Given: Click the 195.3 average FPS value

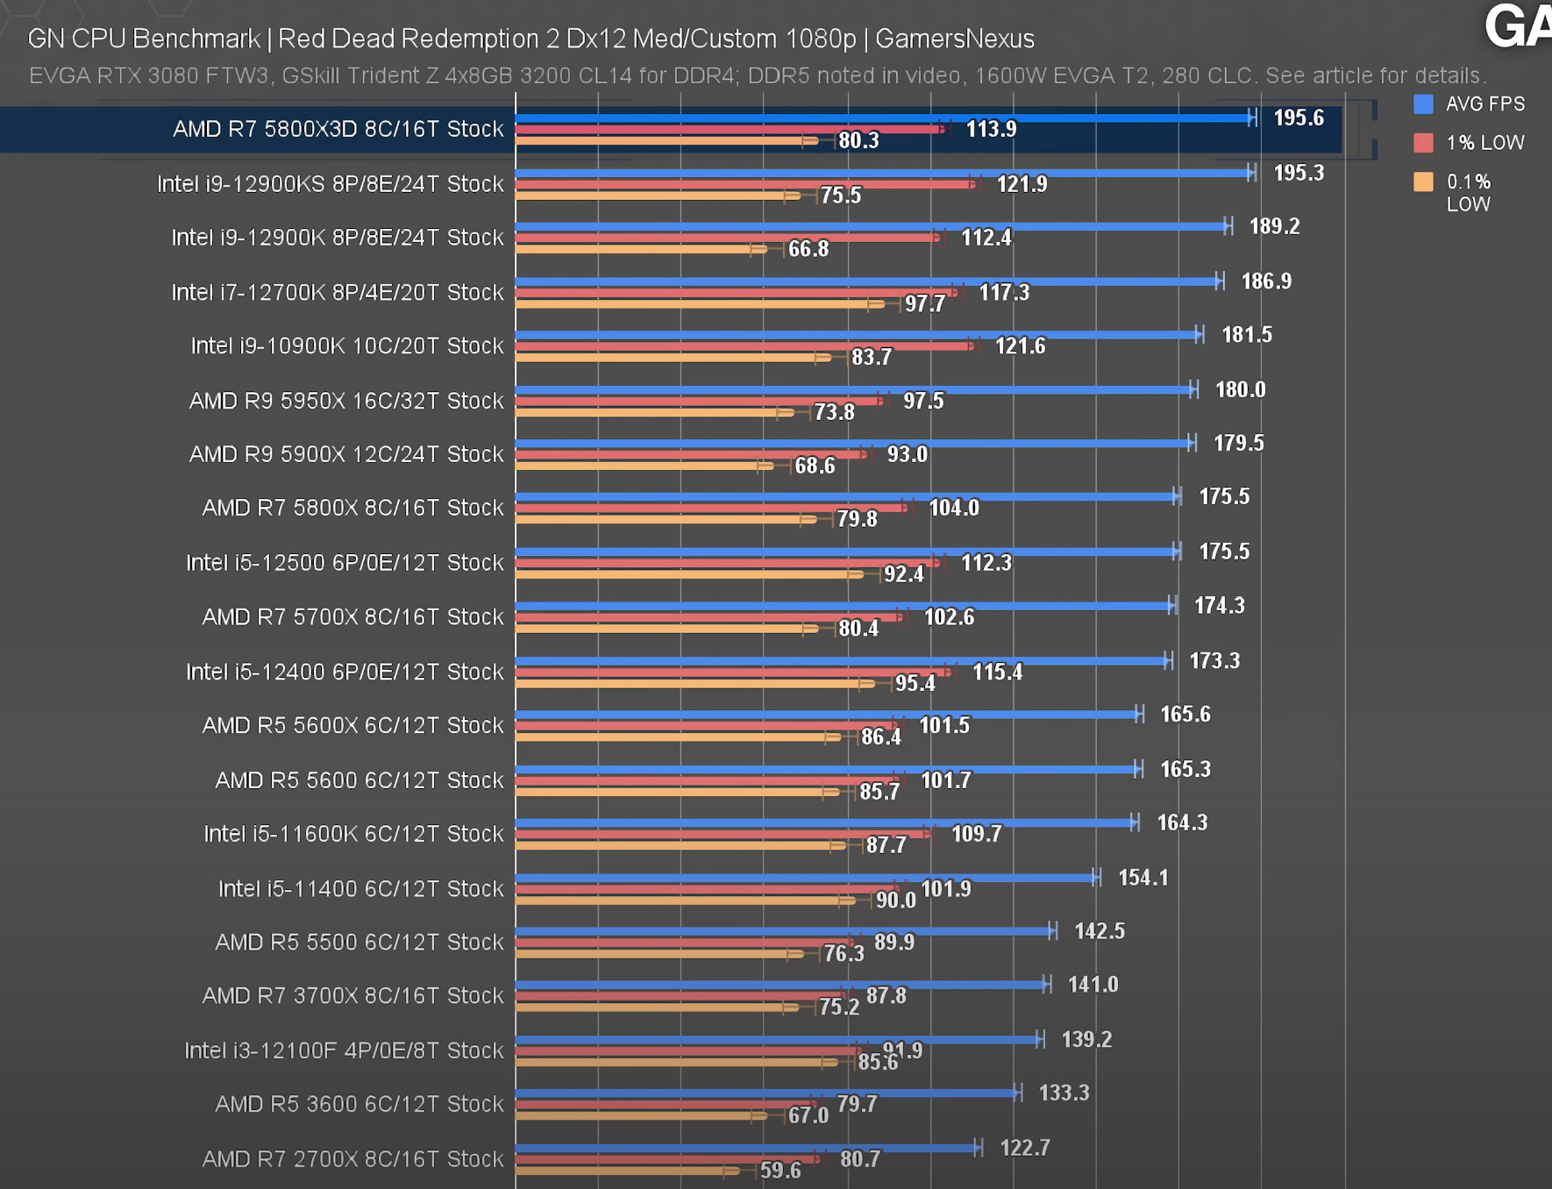Looking at the screenshot, I should 1299,173.
